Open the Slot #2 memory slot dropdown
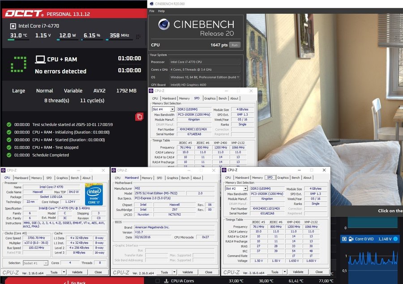 tap(237, 189)
